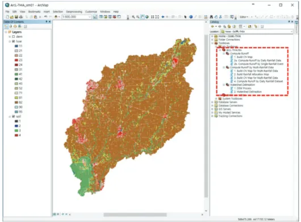Viewport: 301px width, 222px height.
Task: Open the map scale dropdown showing 1:600,000
Action: point(90,17)
